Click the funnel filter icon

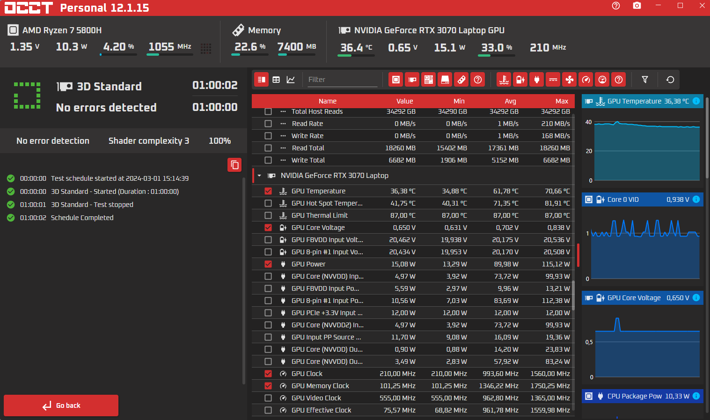point(645,80)
